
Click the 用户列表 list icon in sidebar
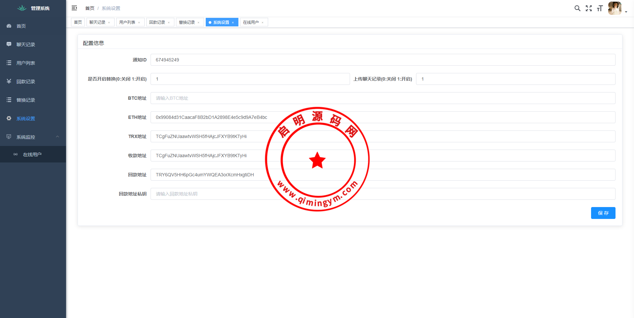(x=9, y=63)
